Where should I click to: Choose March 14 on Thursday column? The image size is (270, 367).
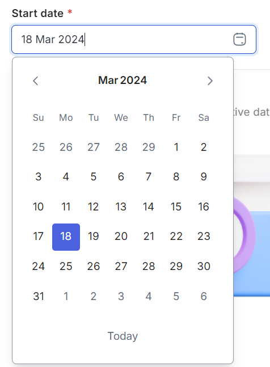(x=149, y=206)
